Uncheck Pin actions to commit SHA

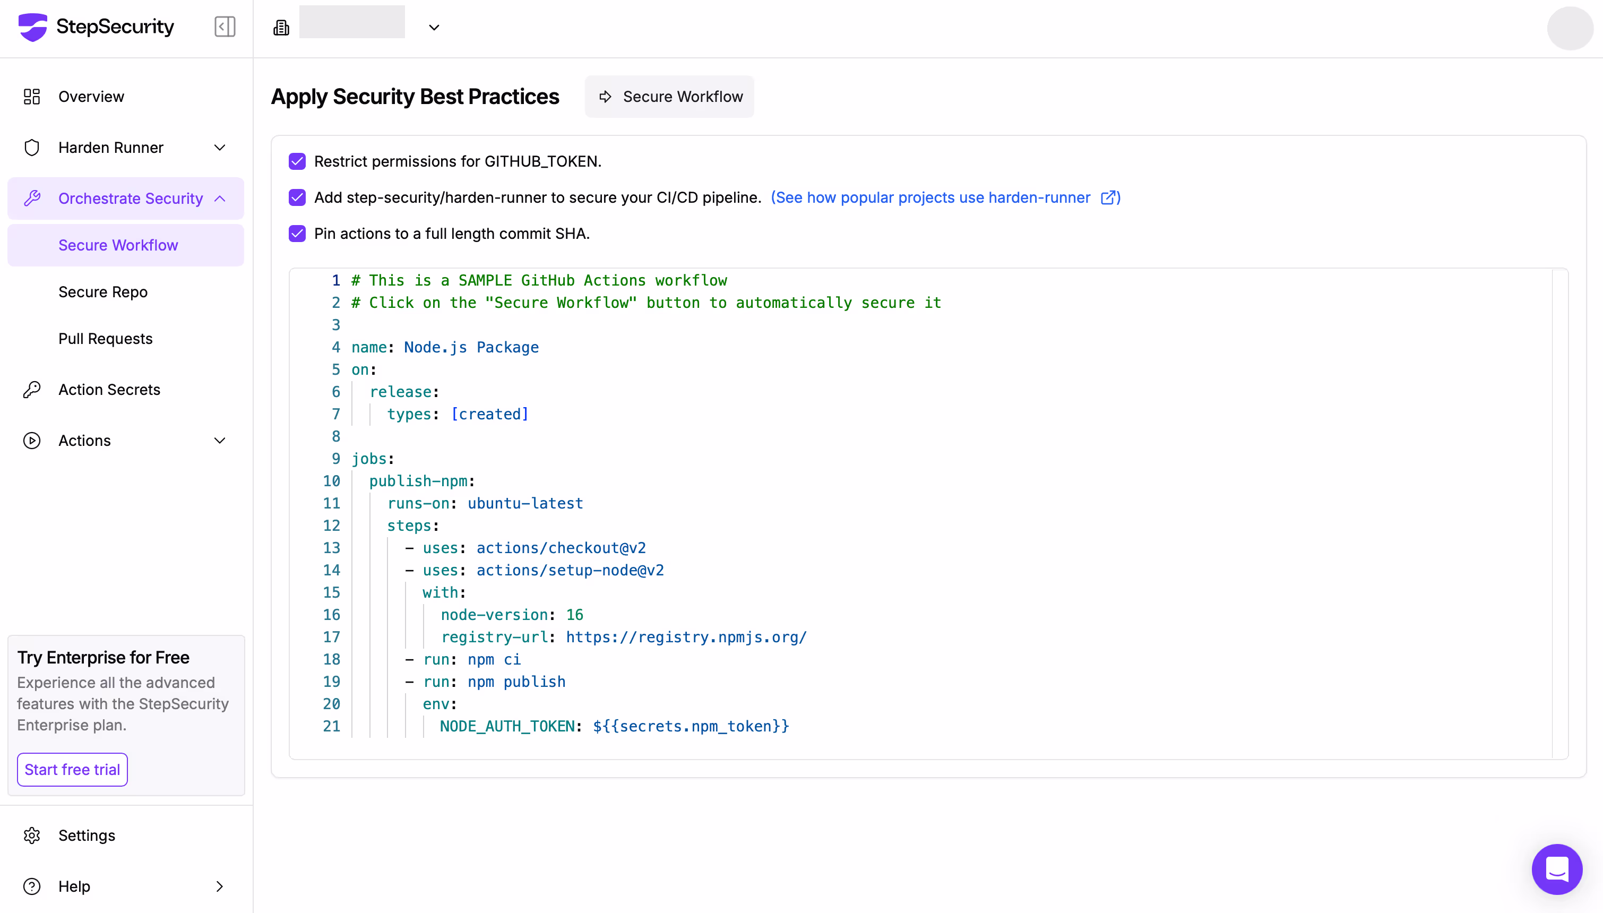[297, 233]
